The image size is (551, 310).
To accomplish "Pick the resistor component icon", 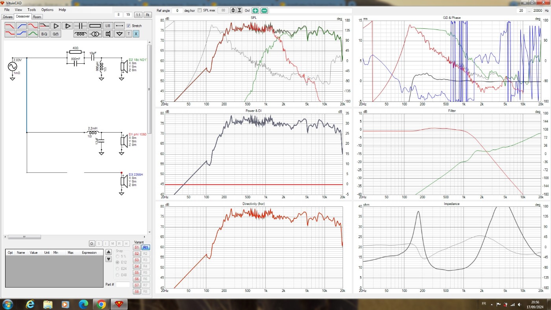I will coord(95,26).
